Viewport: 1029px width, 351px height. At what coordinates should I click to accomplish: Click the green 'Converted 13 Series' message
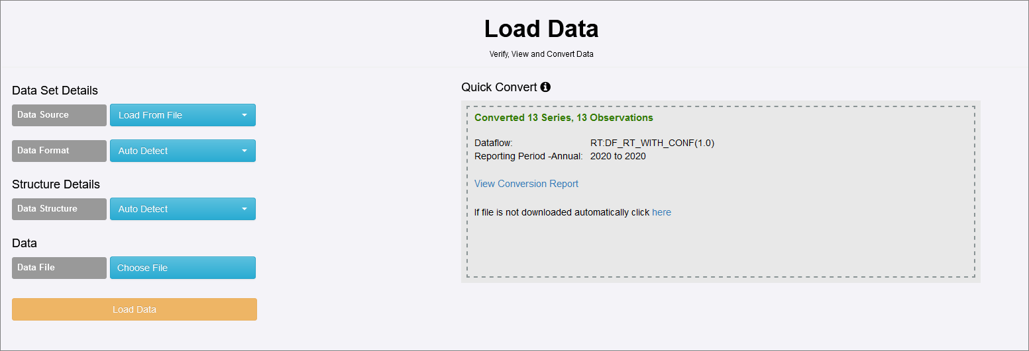point(563,118)
